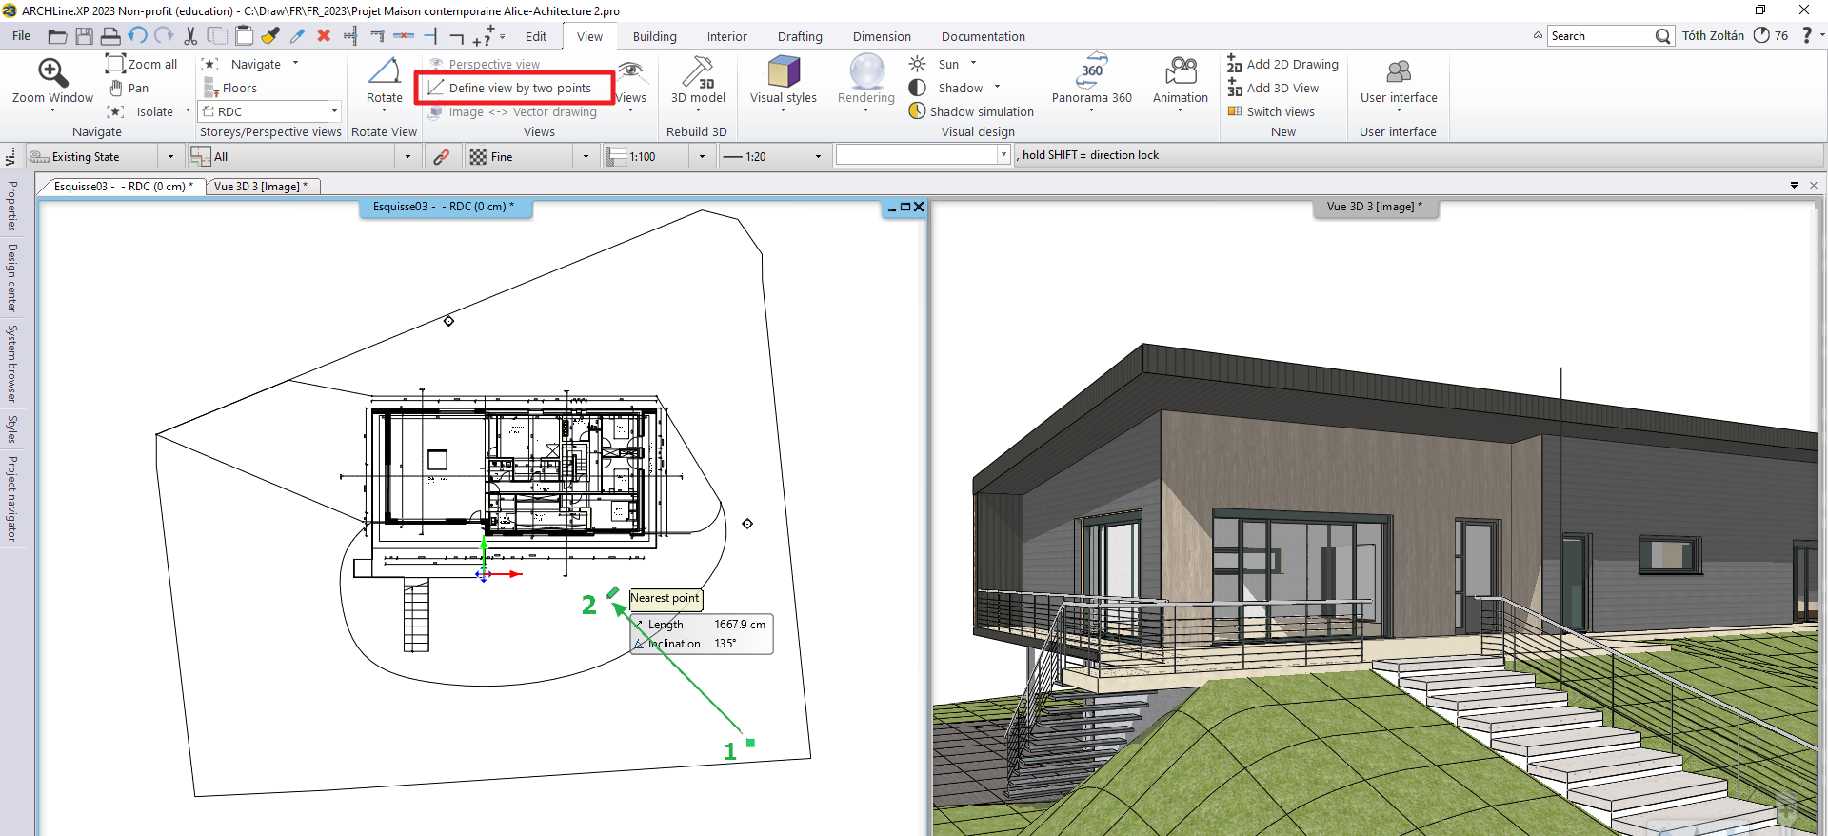Open the Visual styles cube icon
The width and height of the screenshot is (1828, 836).
(x=784, y=72)
